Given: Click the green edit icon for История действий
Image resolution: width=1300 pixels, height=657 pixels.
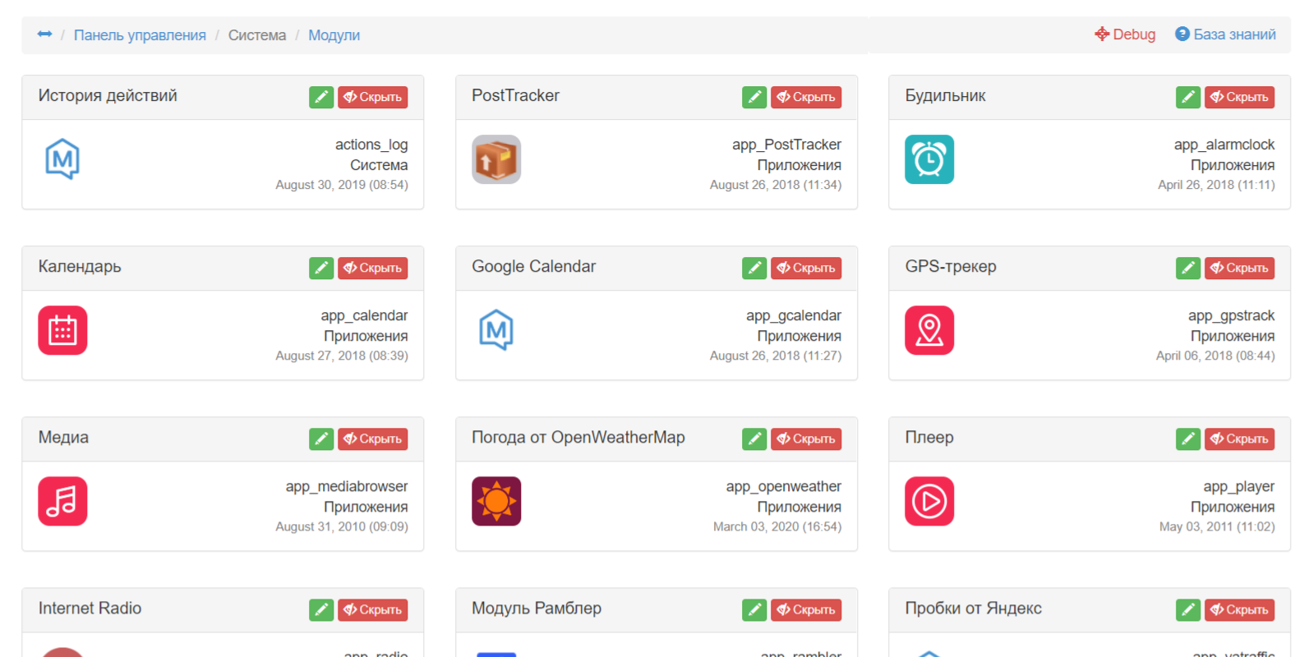Looking at the screenshot, I should (321, 97).
